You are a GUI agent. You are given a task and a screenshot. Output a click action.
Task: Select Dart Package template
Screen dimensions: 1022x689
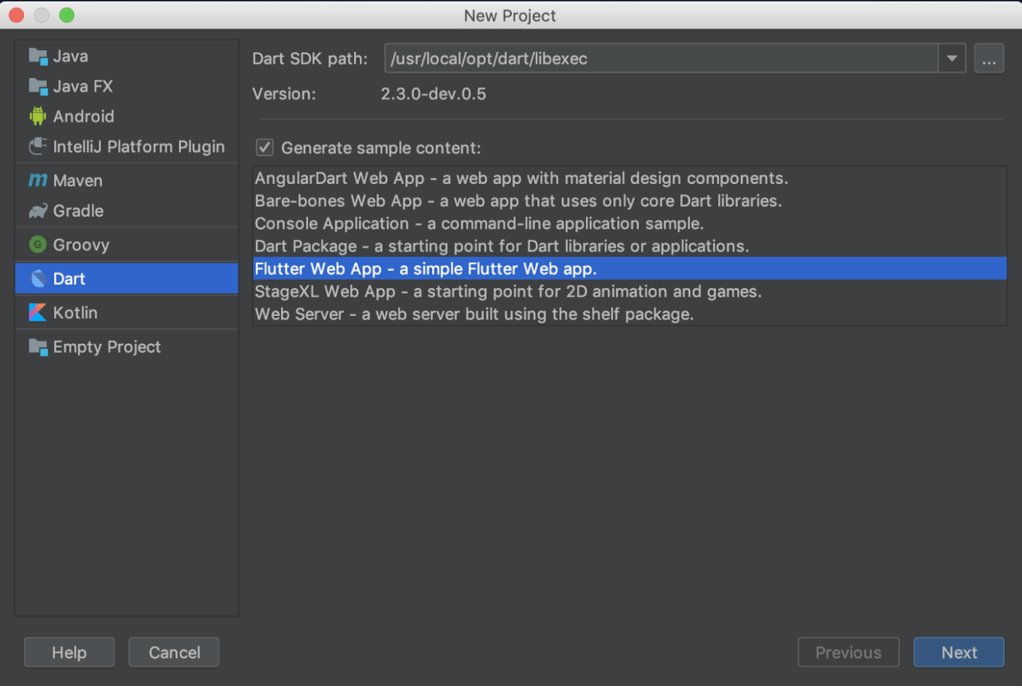pos(630,246)
